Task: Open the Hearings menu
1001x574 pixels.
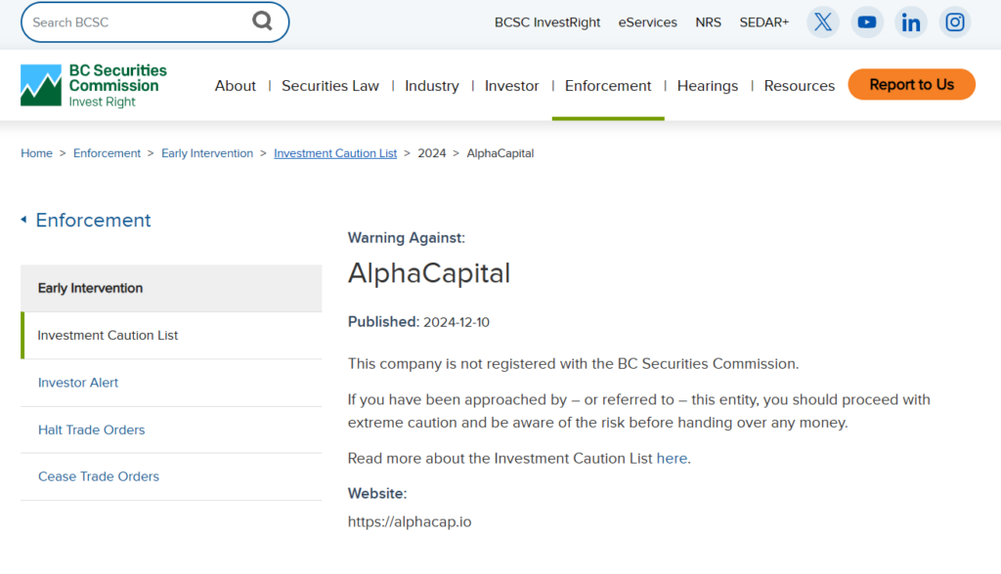Action: [x=708, y=86]
